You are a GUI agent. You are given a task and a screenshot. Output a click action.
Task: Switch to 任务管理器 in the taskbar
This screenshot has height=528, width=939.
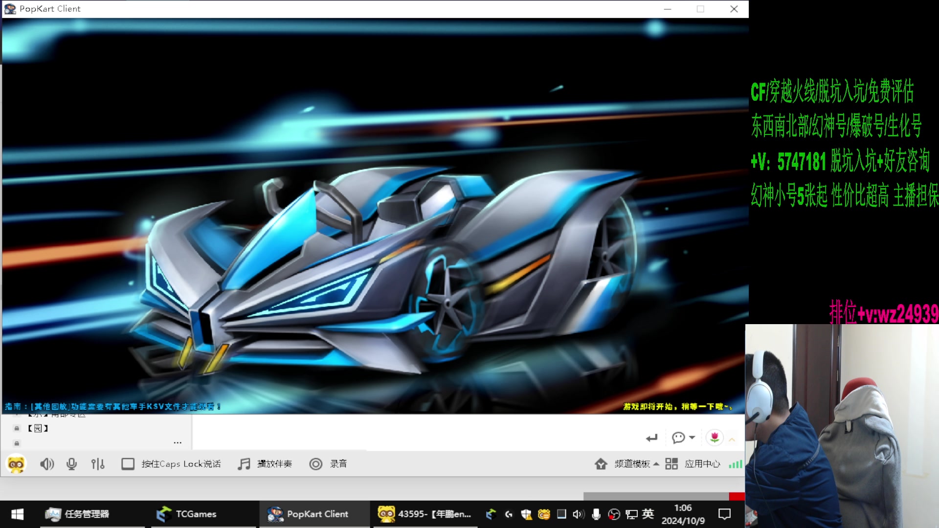[x=92, y=514]
